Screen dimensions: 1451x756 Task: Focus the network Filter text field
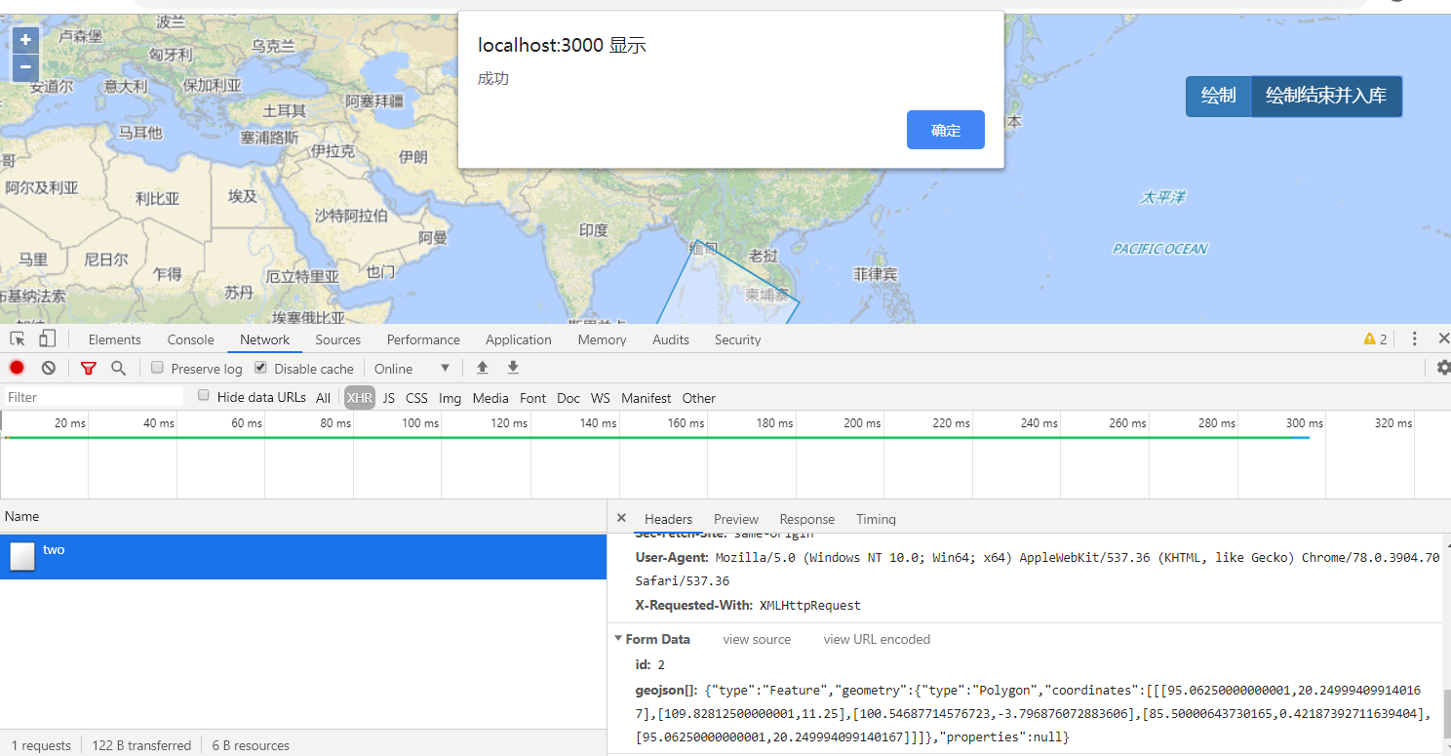point(94,397)
